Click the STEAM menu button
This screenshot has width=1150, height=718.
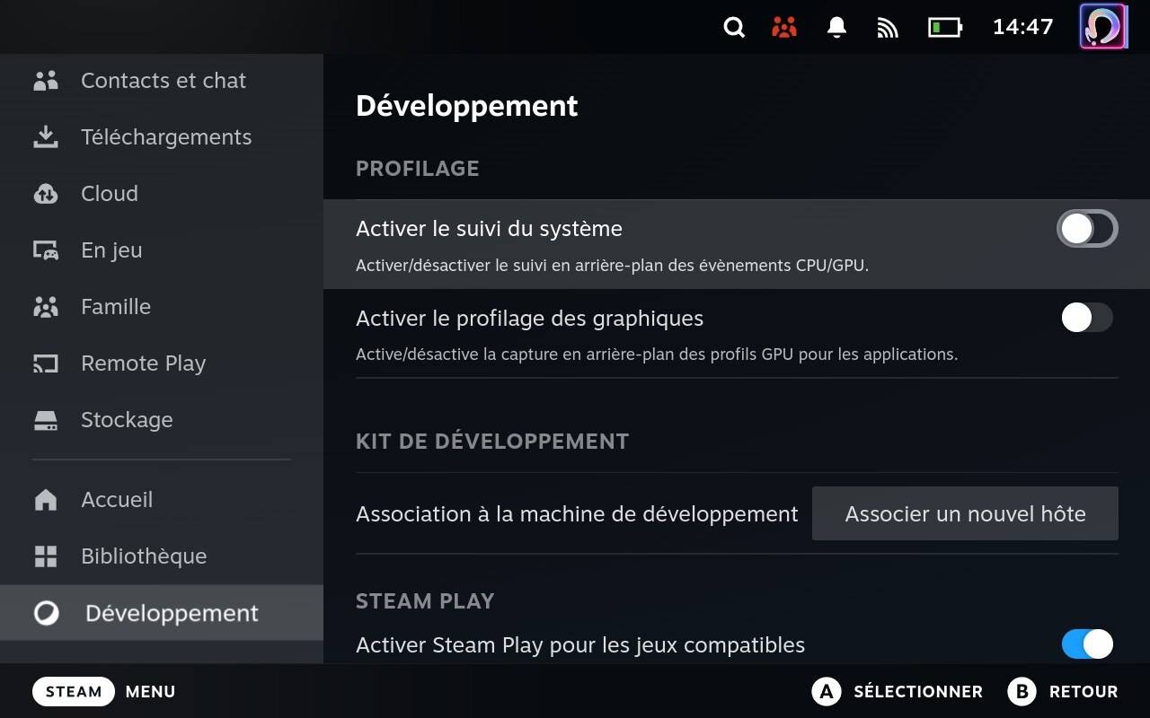click(74, 691)
